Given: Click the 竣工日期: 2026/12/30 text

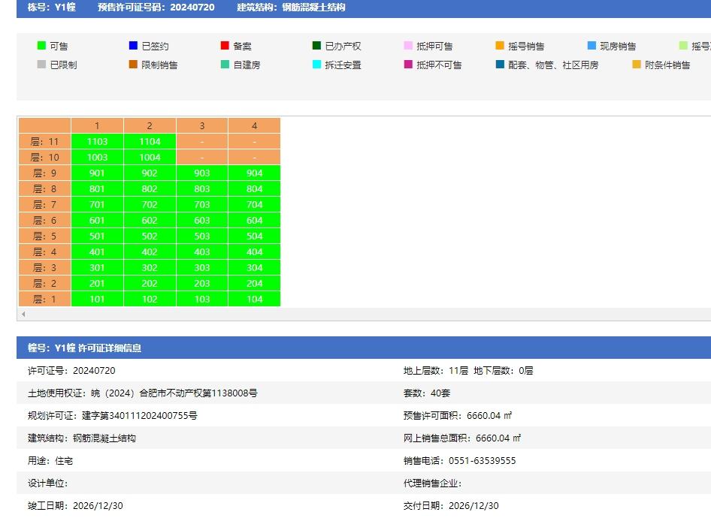Looking at the screenshot, I should pyautogui.click(x=75, y=506).
